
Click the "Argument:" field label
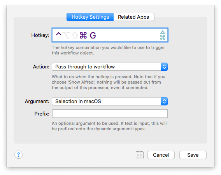click(x=37, y=101)
